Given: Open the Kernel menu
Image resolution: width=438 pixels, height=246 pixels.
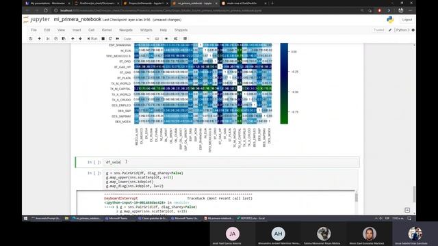Looking at the screenshot, I should (x=107, y=30).
